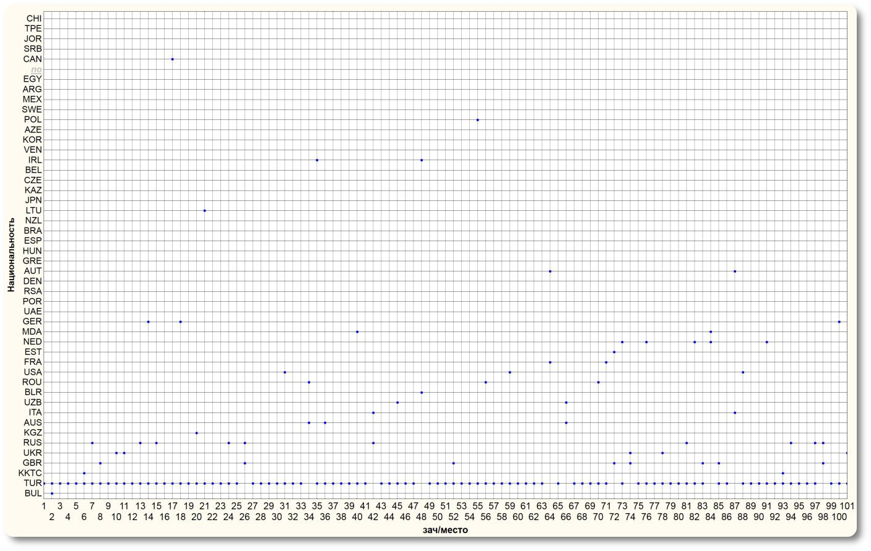Click the GER axis label
Viewport: 871px width, 551px height.
coord(32,322)
